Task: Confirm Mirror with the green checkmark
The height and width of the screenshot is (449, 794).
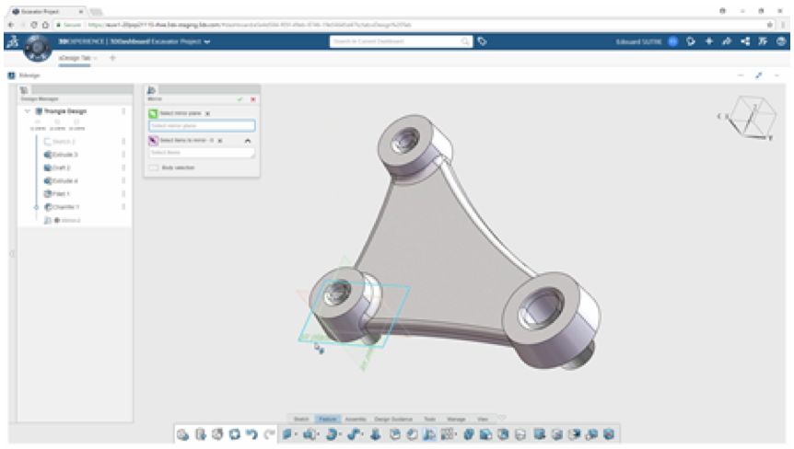Action: pyautogui.click(x=240, y=98)
